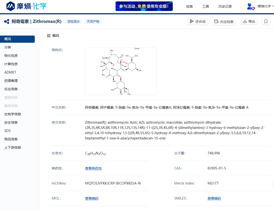Click the Merck Index value M2177
Viewport: 274px width, 211px height.
(x=213, y=183)
